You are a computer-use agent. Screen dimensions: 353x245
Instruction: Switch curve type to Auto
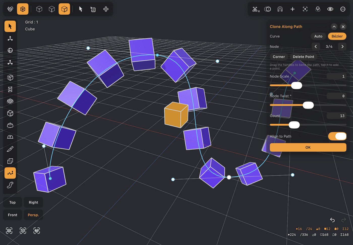pos(318,36)
